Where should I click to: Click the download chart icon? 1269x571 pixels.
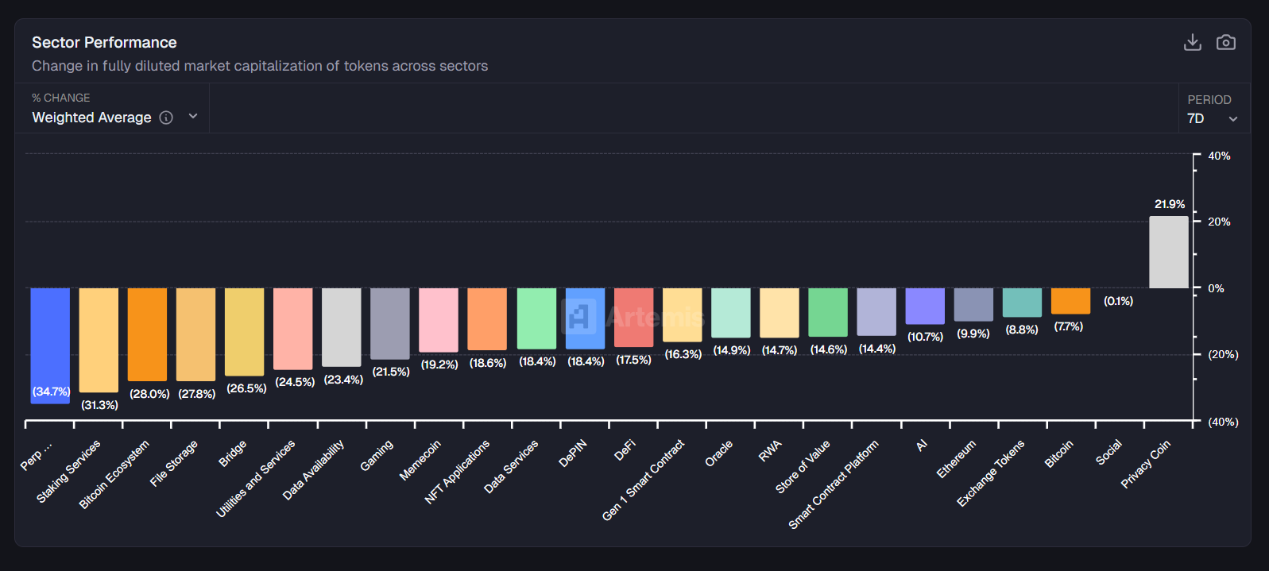(1192, 42)
